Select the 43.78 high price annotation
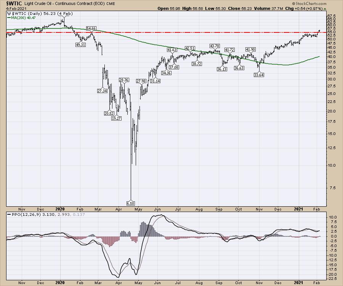The image size is (343, 286). tap(215, 46)
